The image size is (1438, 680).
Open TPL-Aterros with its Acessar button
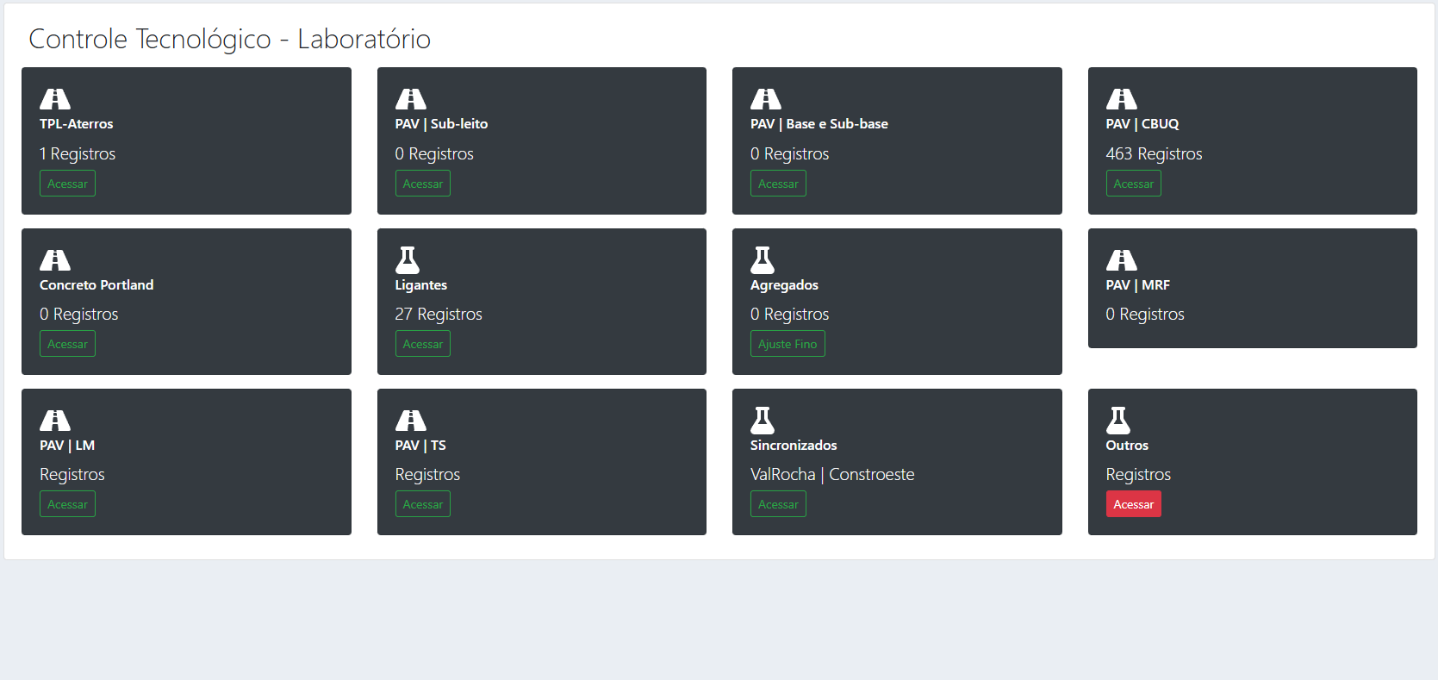[67, 184]
